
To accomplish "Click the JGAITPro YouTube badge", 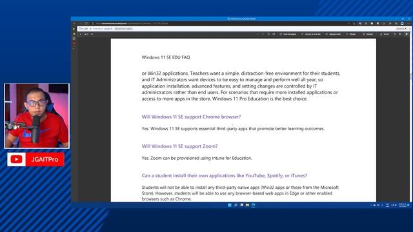I will click(x=35, y=159).
